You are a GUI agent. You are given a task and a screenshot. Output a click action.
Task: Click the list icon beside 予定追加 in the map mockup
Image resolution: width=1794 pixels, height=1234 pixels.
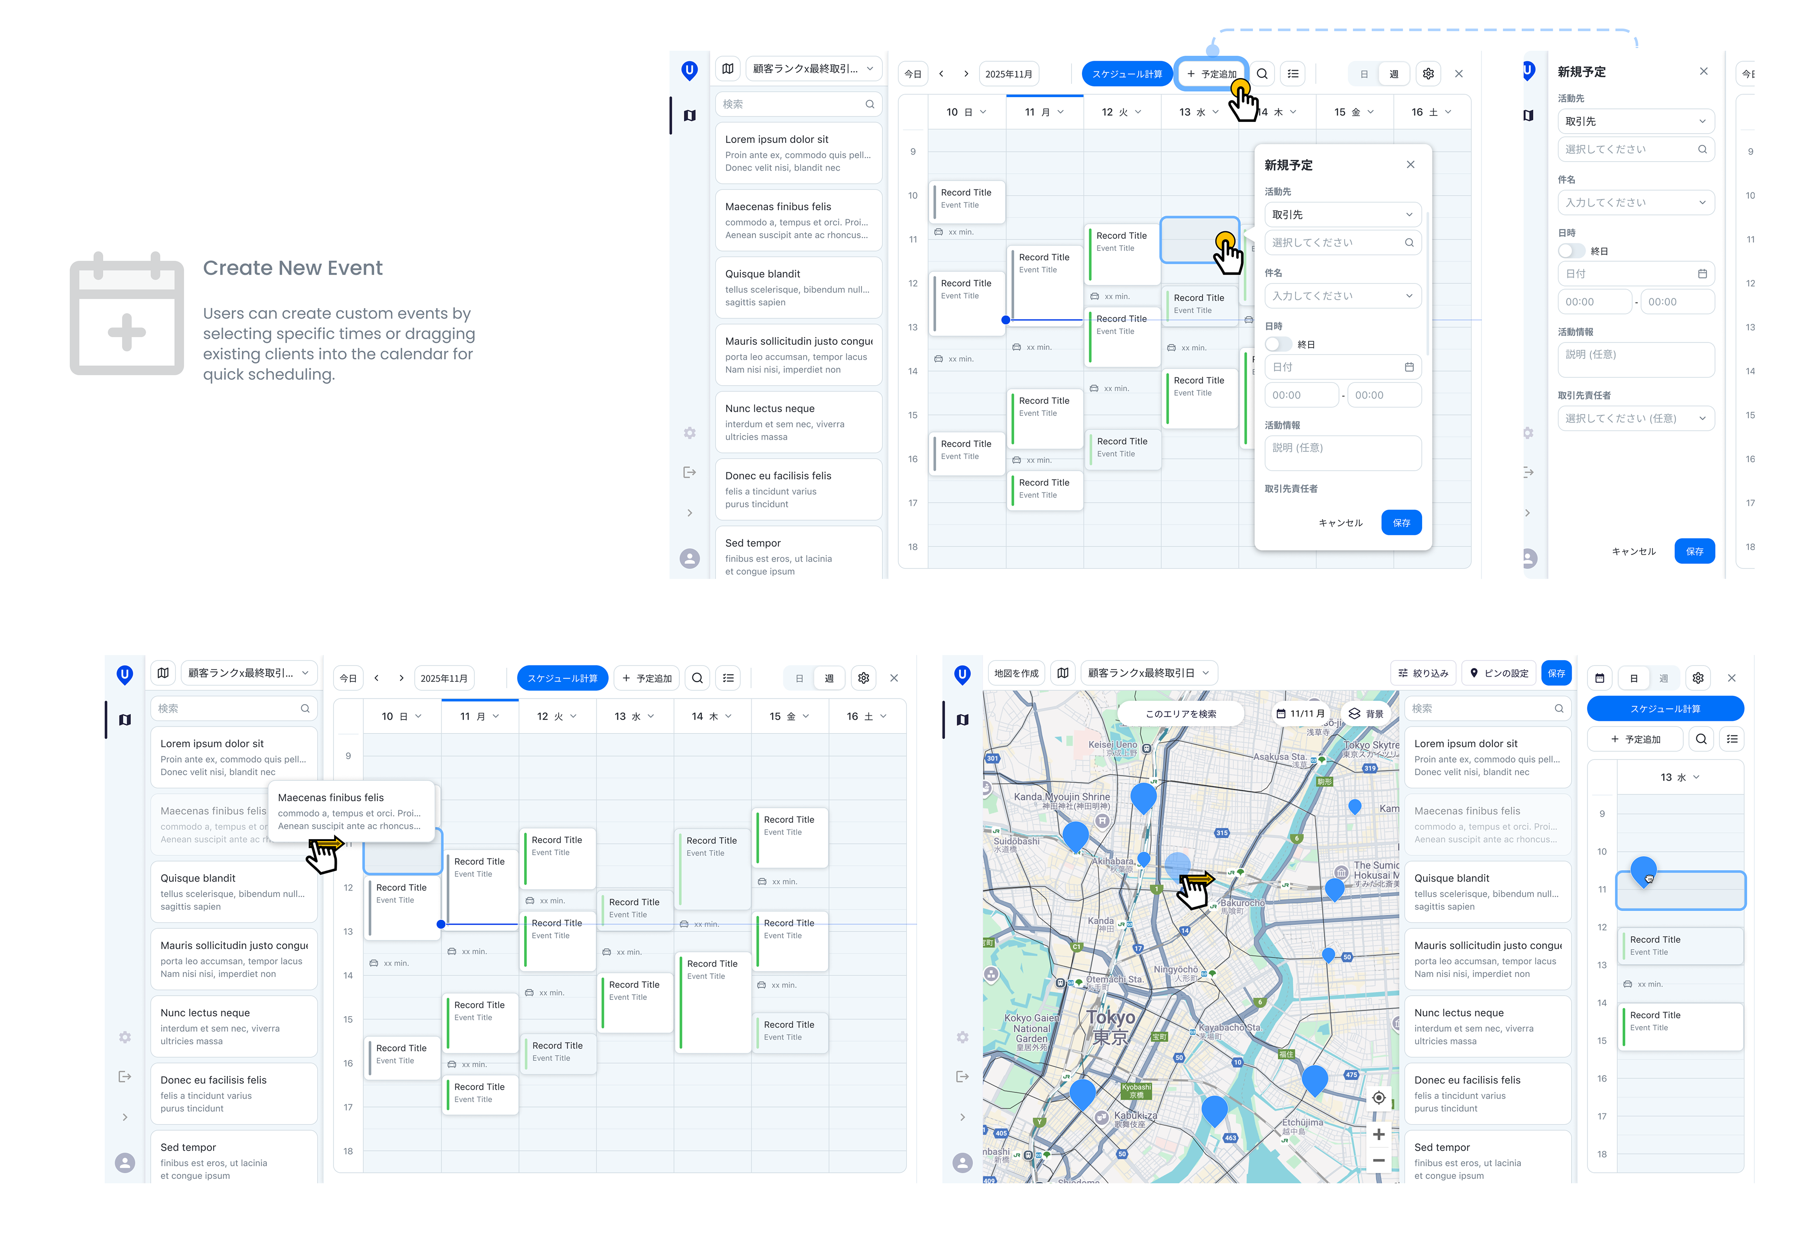click(x=1732, y=739)
